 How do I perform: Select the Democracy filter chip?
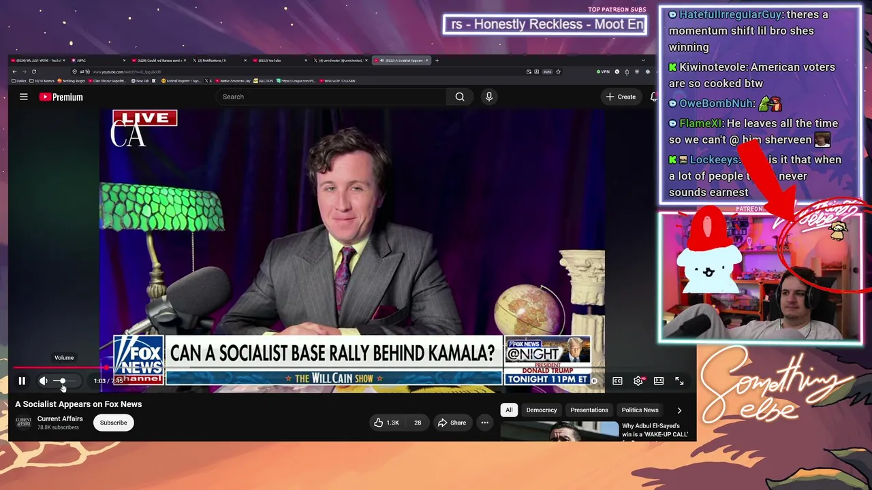(x=542, y=410)
